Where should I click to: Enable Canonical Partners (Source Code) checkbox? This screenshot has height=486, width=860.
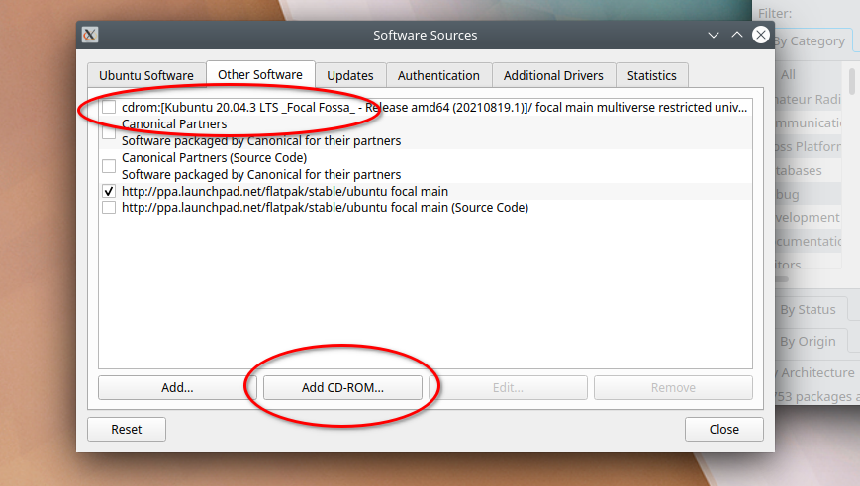(x=109, y=165)
